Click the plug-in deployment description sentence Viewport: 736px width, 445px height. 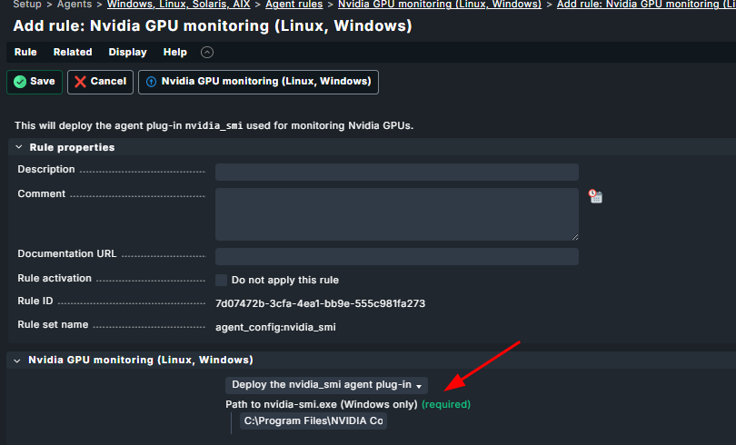pos(214,125)
